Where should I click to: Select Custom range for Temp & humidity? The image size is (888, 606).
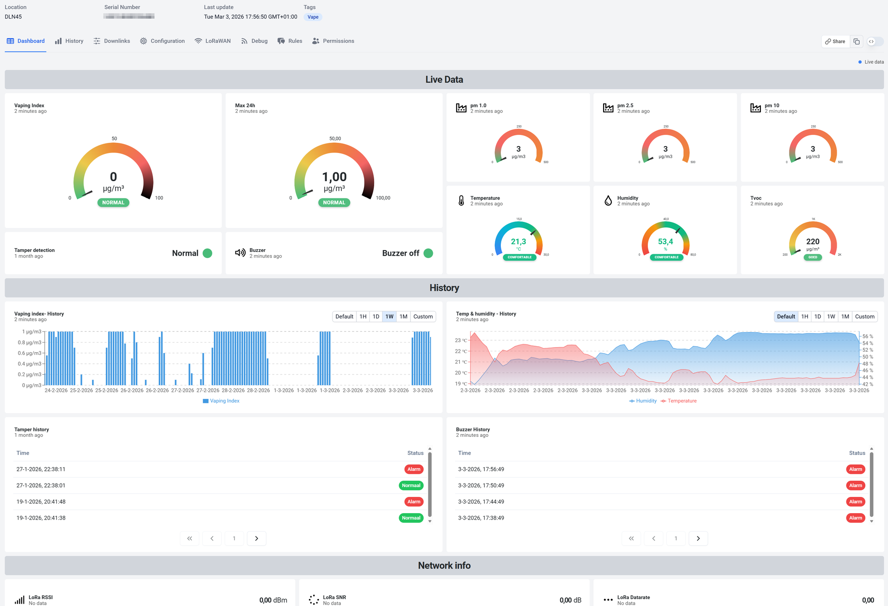tap(864, 317)
